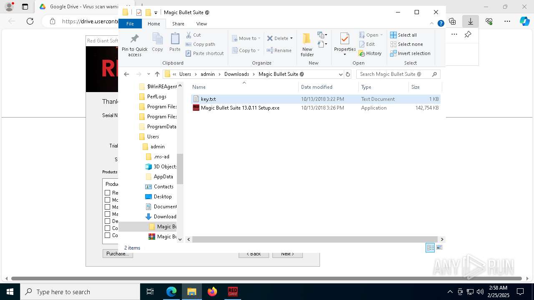Open Red Giant app from the taskbar
The image size is (534, 300).
point(233,292)
